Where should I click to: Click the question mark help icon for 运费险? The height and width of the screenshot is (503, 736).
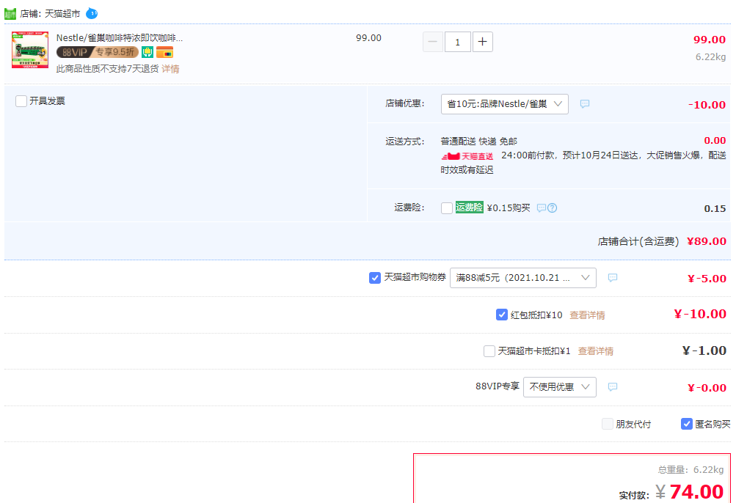tap(553, 208)
